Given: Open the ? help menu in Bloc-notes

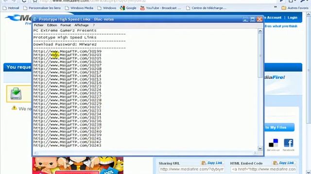Looking at the screenshot, I should pyautogui.click(x=94, y=25).
